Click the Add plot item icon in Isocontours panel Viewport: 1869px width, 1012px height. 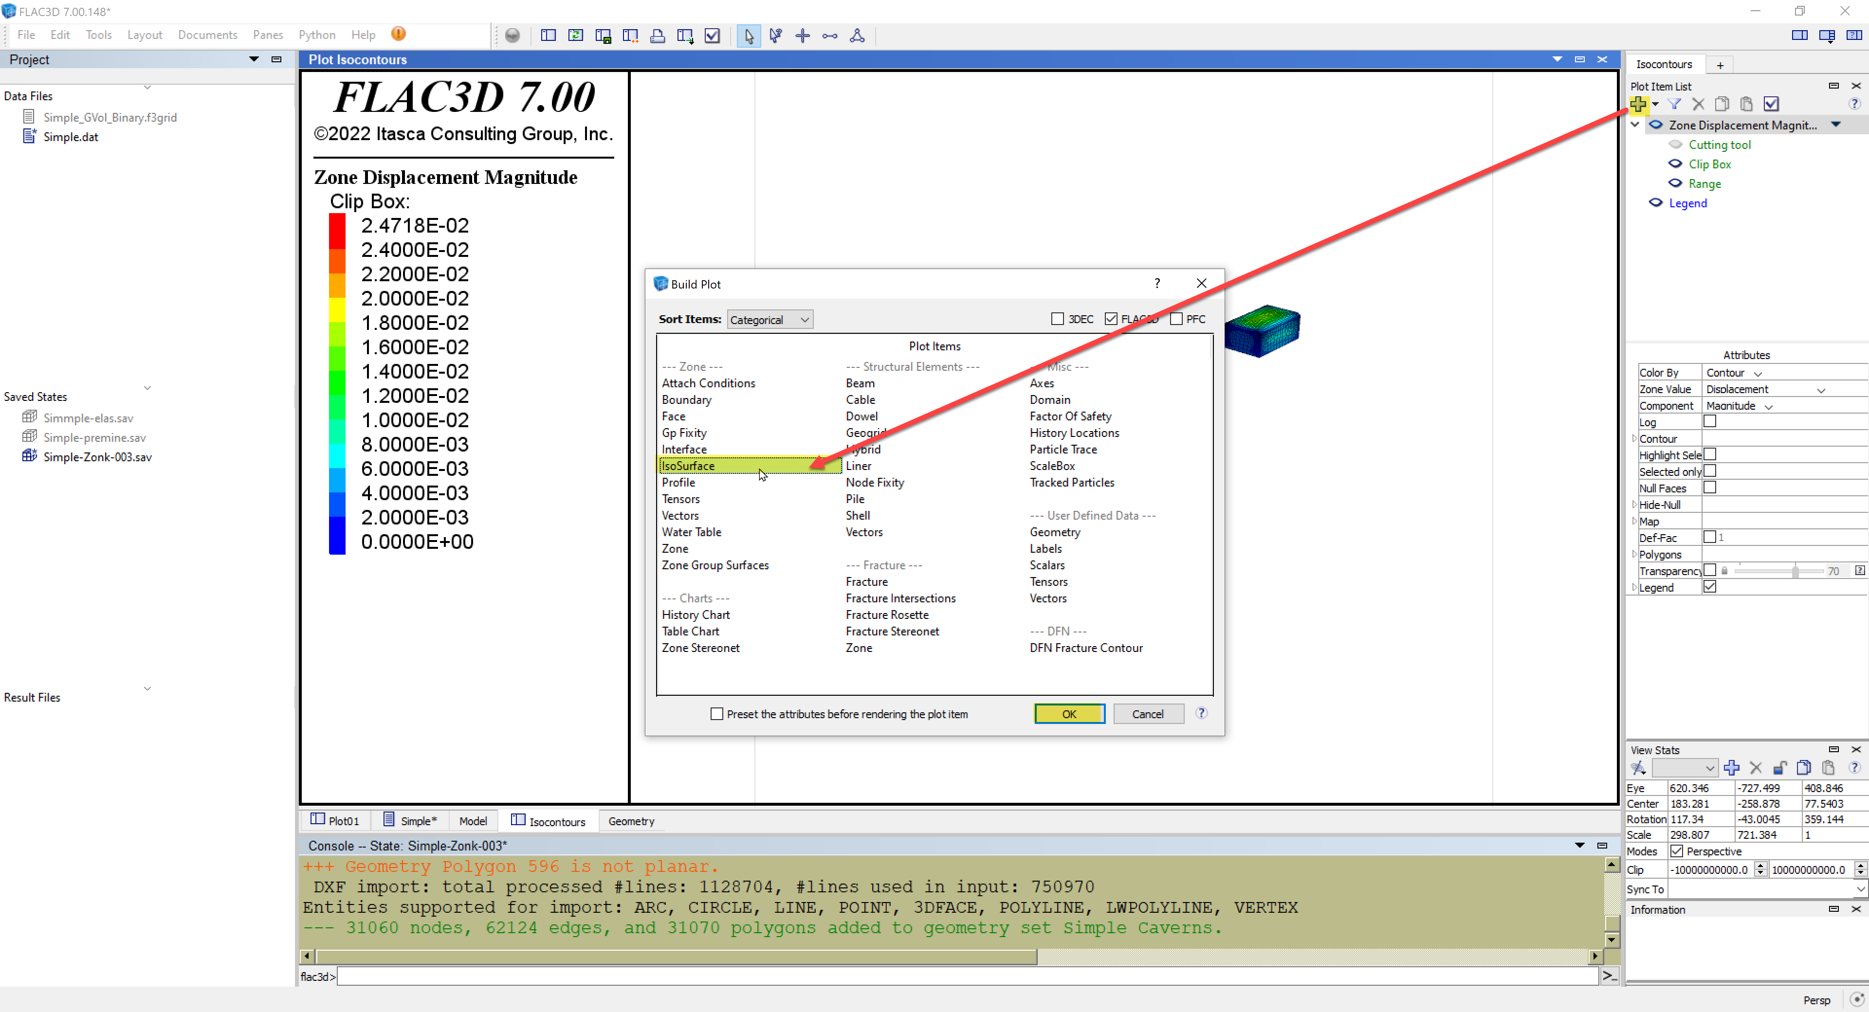coord(1636,105)
